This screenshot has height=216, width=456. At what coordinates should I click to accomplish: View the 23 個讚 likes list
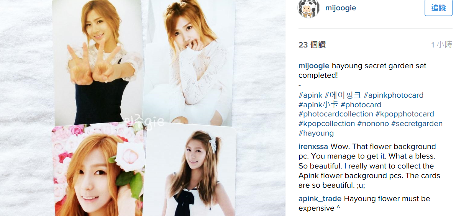tap(312, 44)
